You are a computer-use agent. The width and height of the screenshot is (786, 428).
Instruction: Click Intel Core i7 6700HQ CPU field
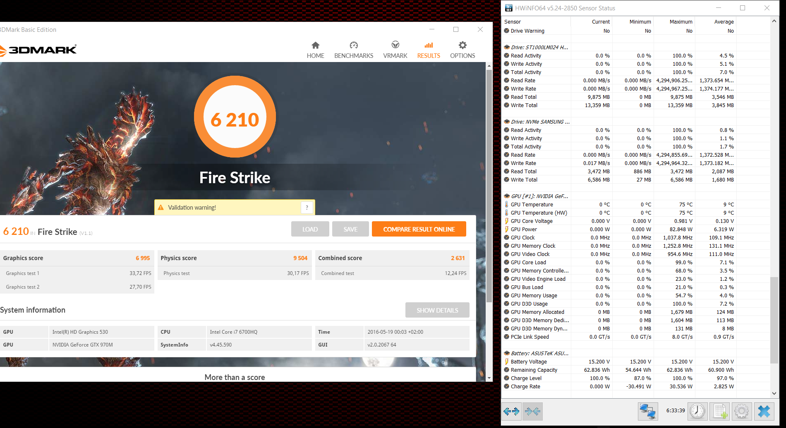tap(259, 332)
